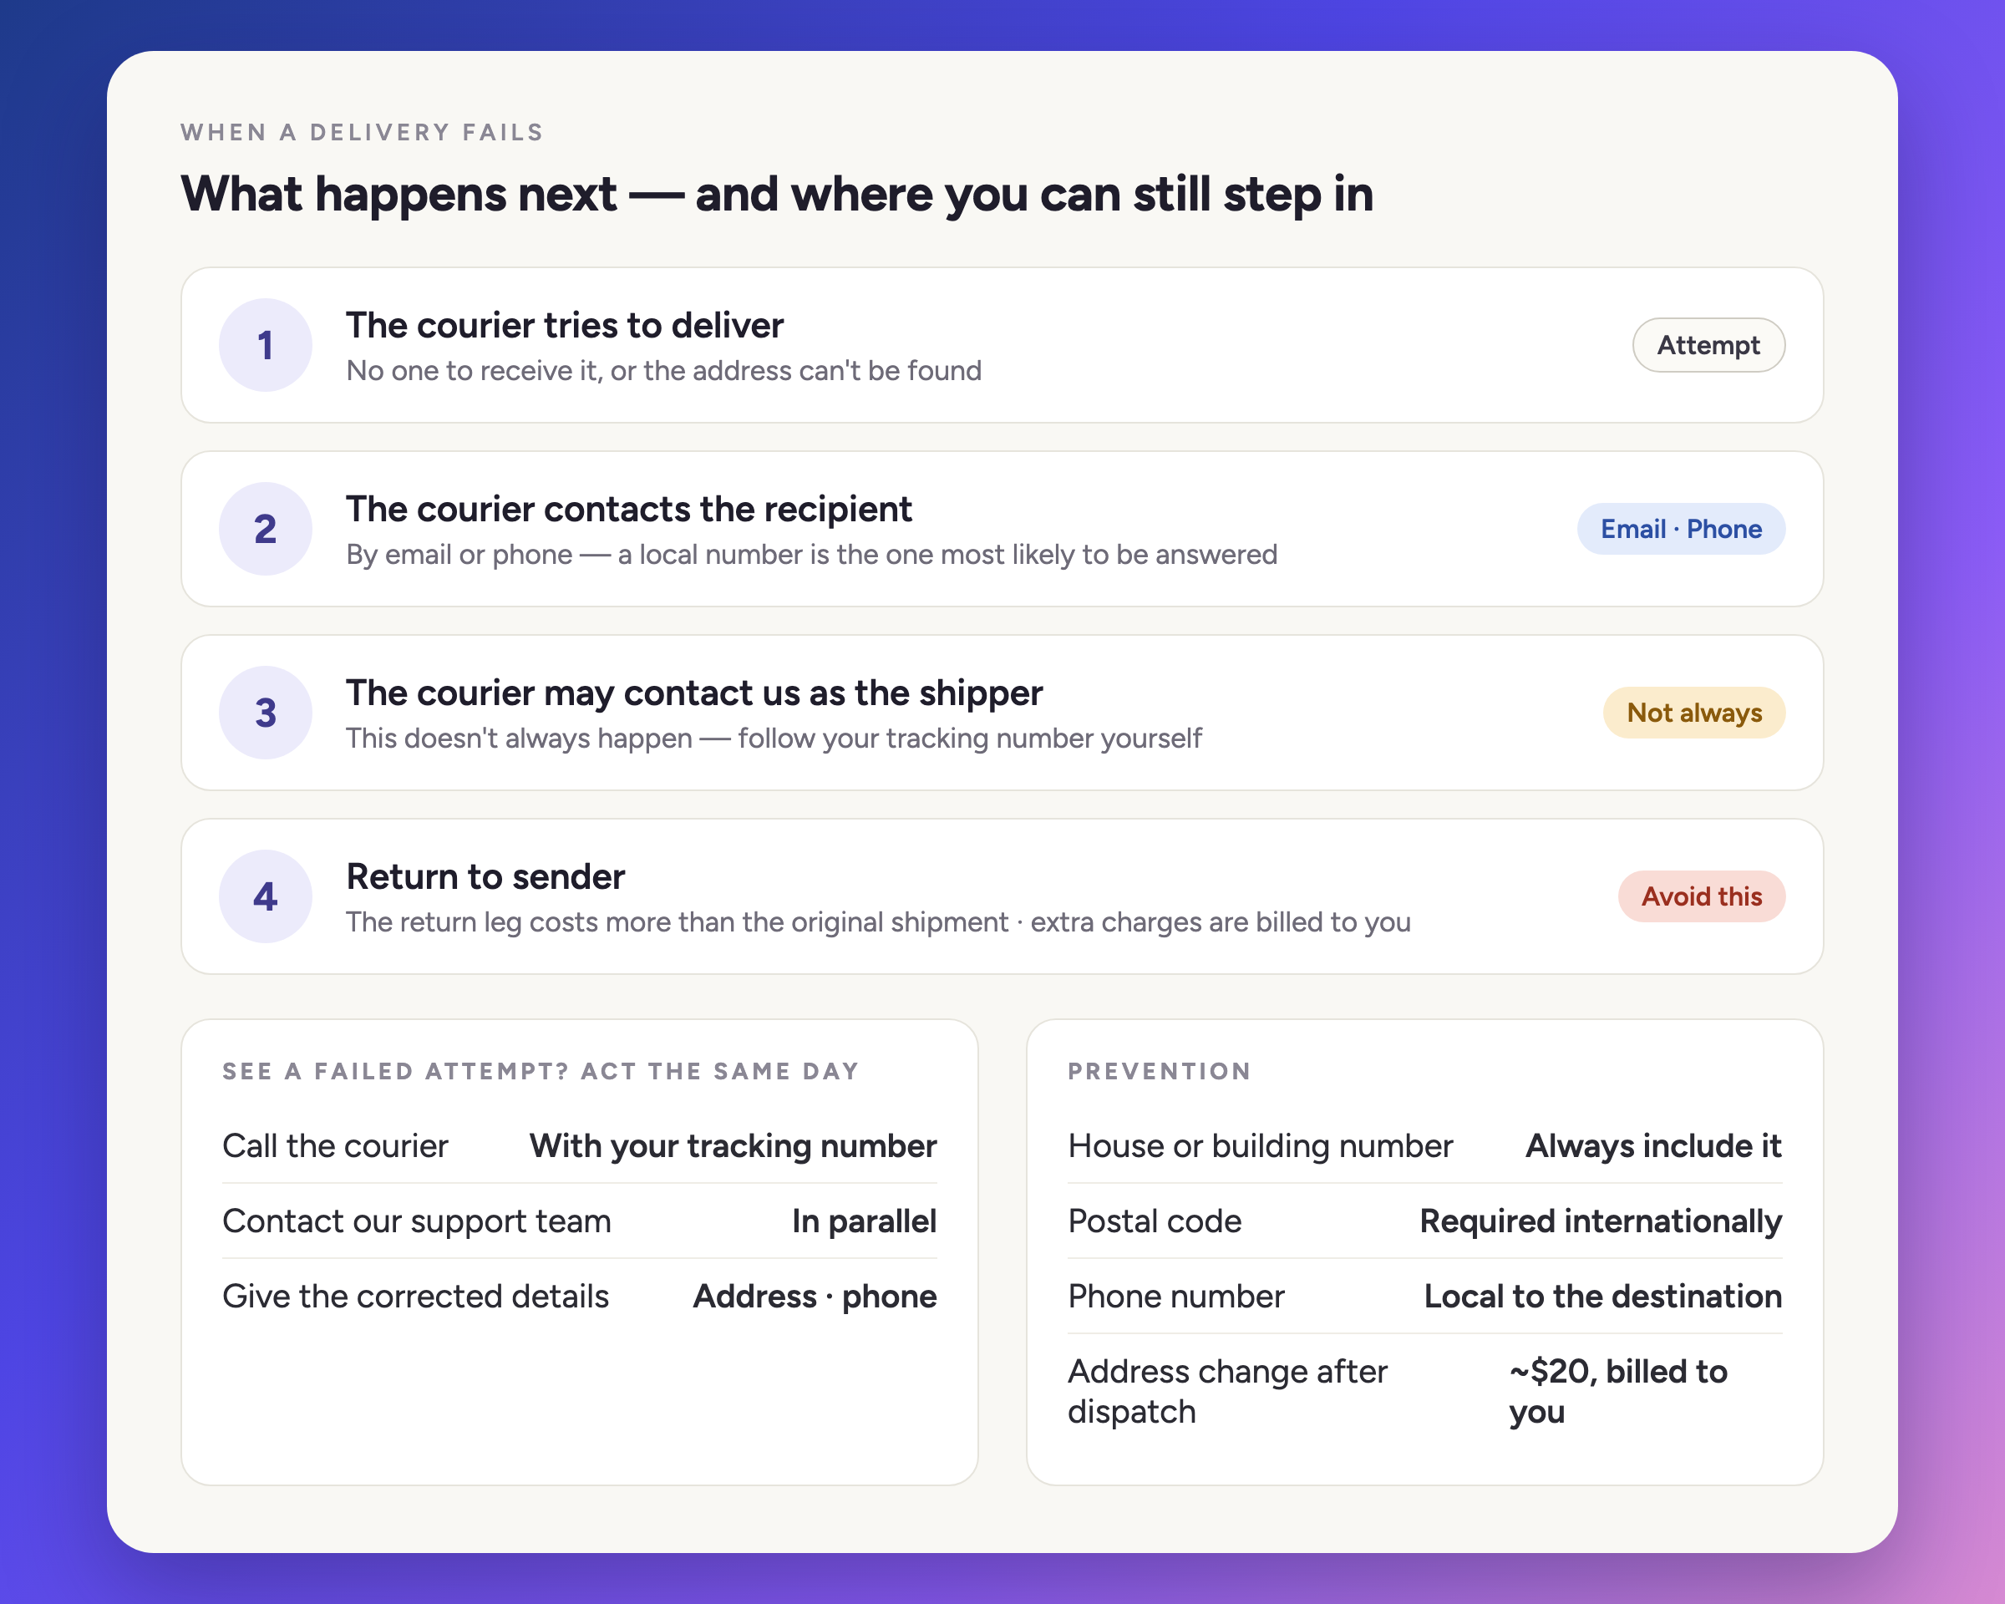Click the step 3 number circle
The image size is (2005, 1604).
265,713
